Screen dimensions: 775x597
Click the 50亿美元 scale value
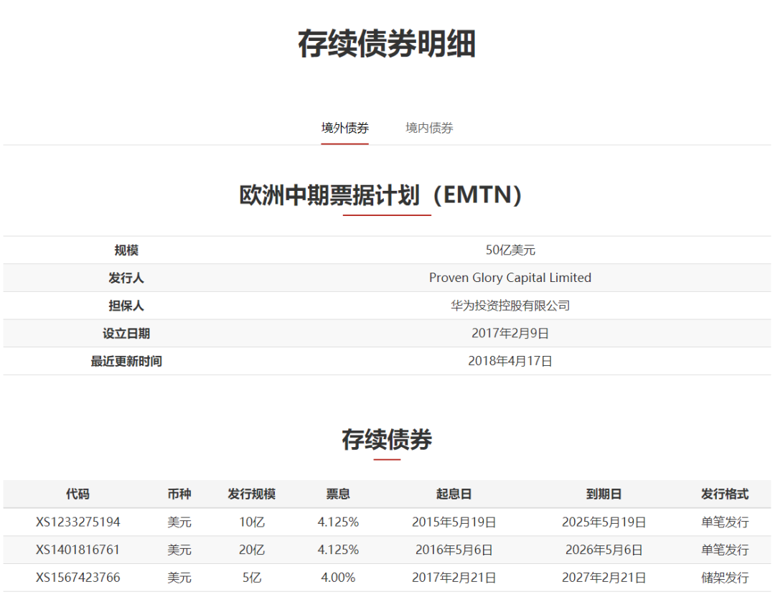510,250
